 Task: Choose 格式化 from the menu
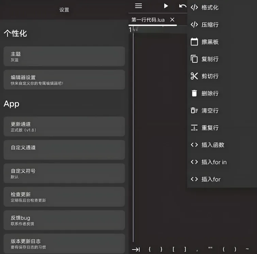[222, 7]
